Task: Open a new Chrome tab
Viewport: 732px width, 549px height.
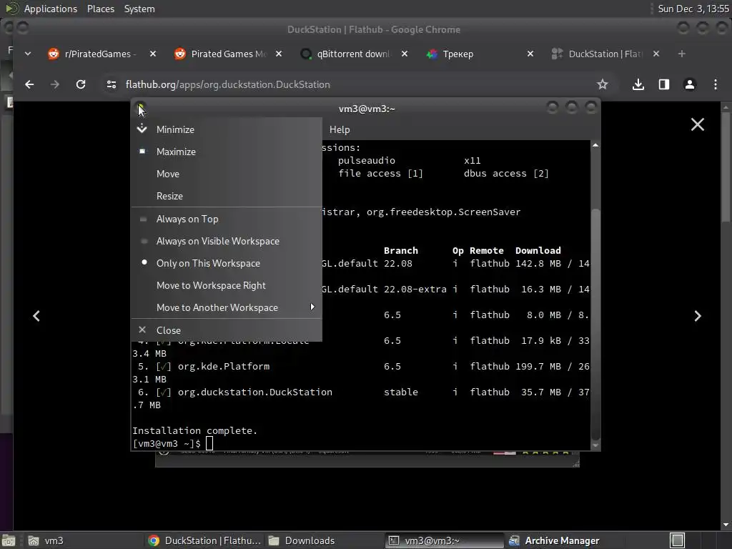Action: click(x=681, y=54)
